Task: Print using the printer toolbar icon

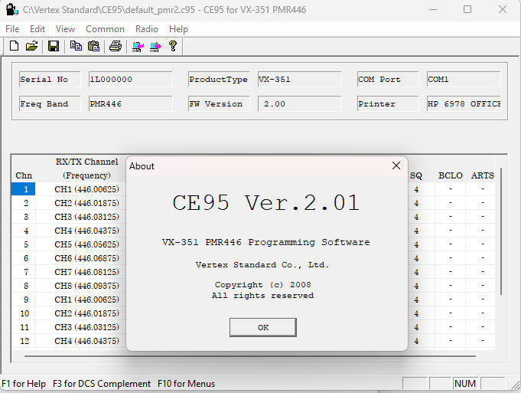Action: tap(116, 46)
